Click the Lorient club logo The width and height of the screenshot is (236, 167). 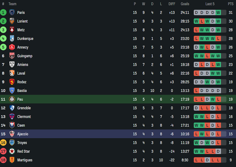coord(12,21)
